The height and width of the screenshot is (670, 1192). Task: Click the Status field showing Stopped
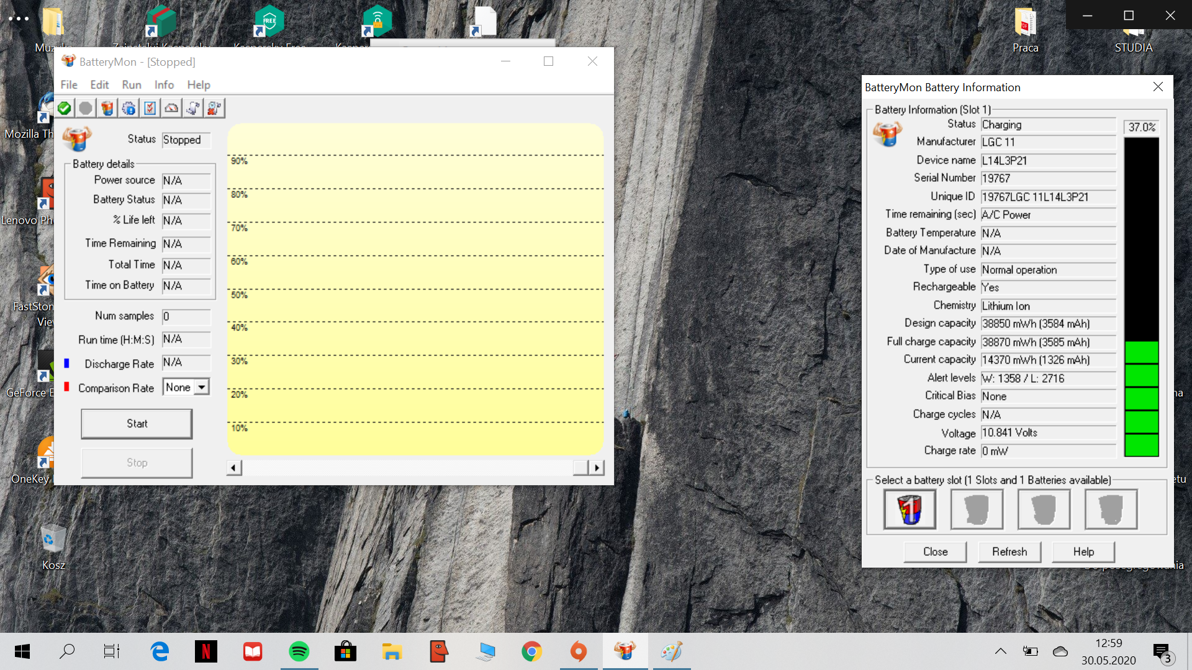point(186,140)
